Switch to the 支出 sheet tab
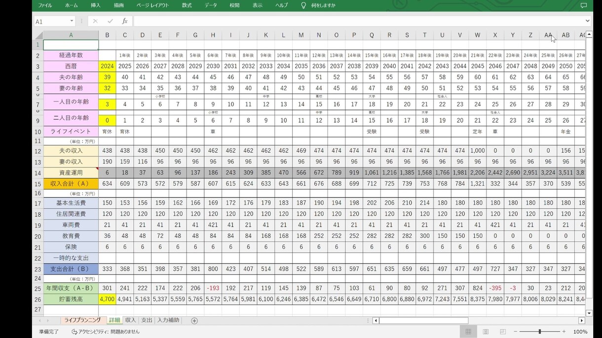602x338 pixels. pos(147,320)
